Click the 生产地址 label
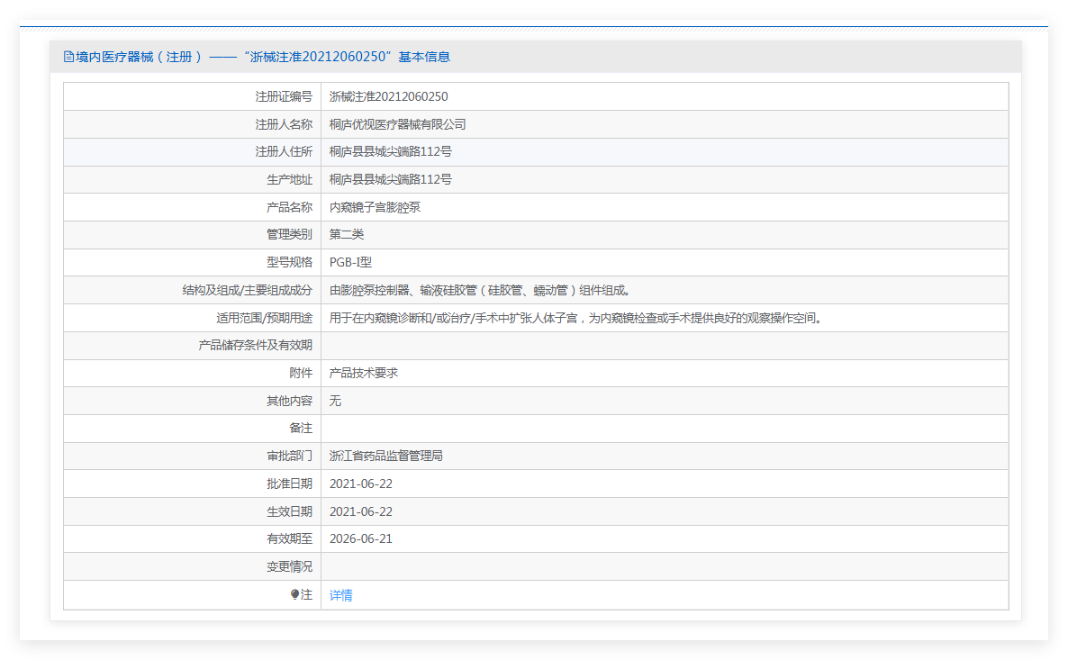 coord(289,180)
